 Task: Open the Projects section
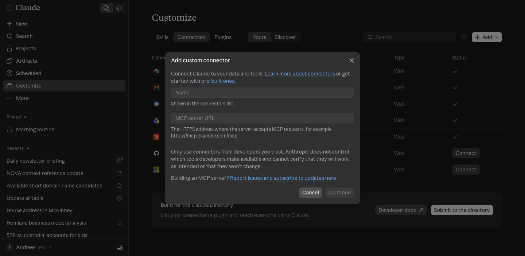point(64,49)
